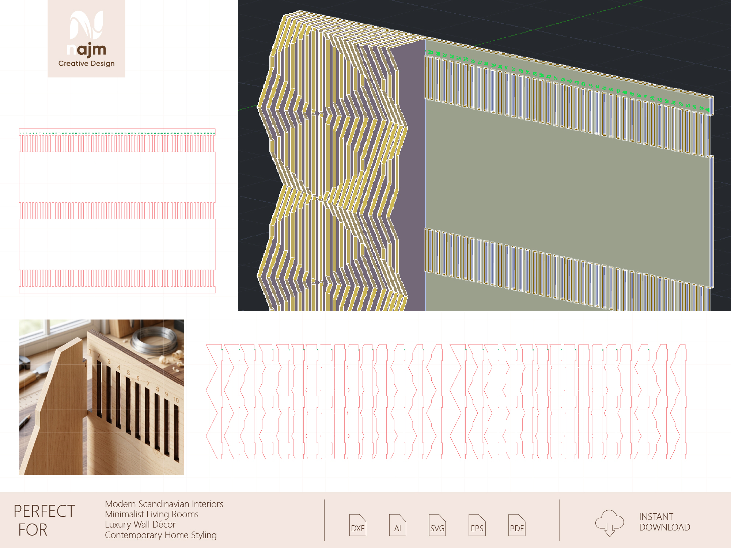
Task: Open the red slotted panel line drawing
Action: pos(117,211)
